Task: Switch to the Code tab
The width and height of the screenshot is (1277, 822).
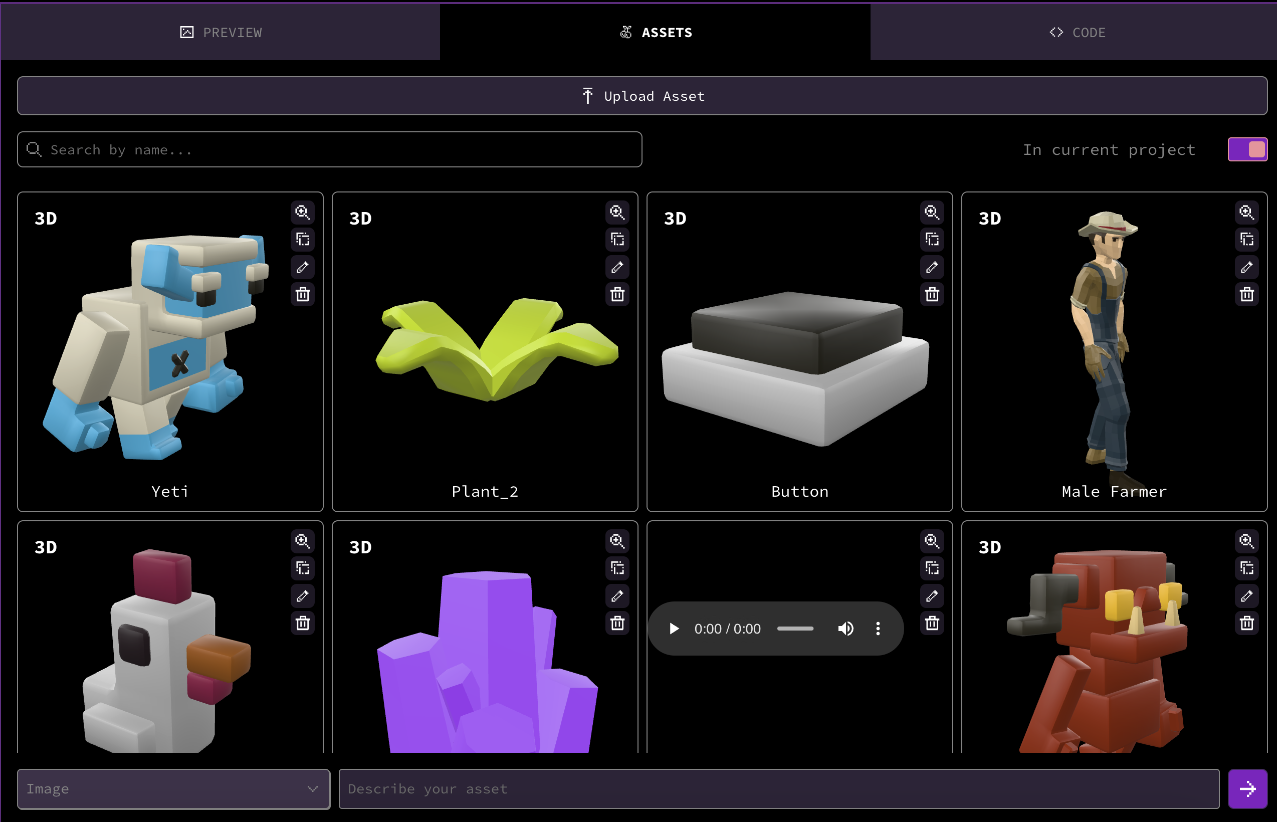Action: 1077,33
